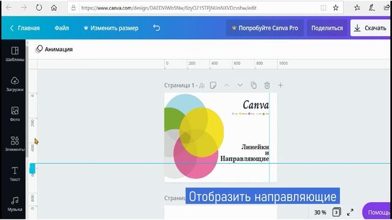Screen dimensions: 392x220
Task: Open the Файл menu
Action: tap(61, 28)
